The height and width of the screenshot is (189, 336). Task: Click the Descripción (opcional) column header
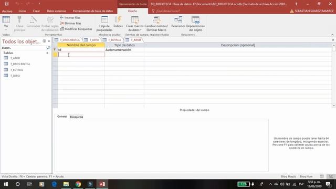click(238, 45)
